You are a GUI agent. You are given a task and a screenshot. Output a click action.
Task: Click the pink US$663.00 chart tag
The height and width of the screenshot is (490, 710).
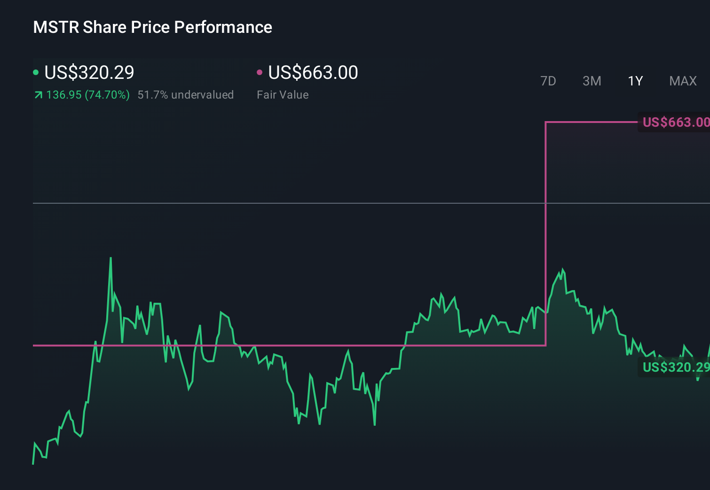(x=675, y=122)
